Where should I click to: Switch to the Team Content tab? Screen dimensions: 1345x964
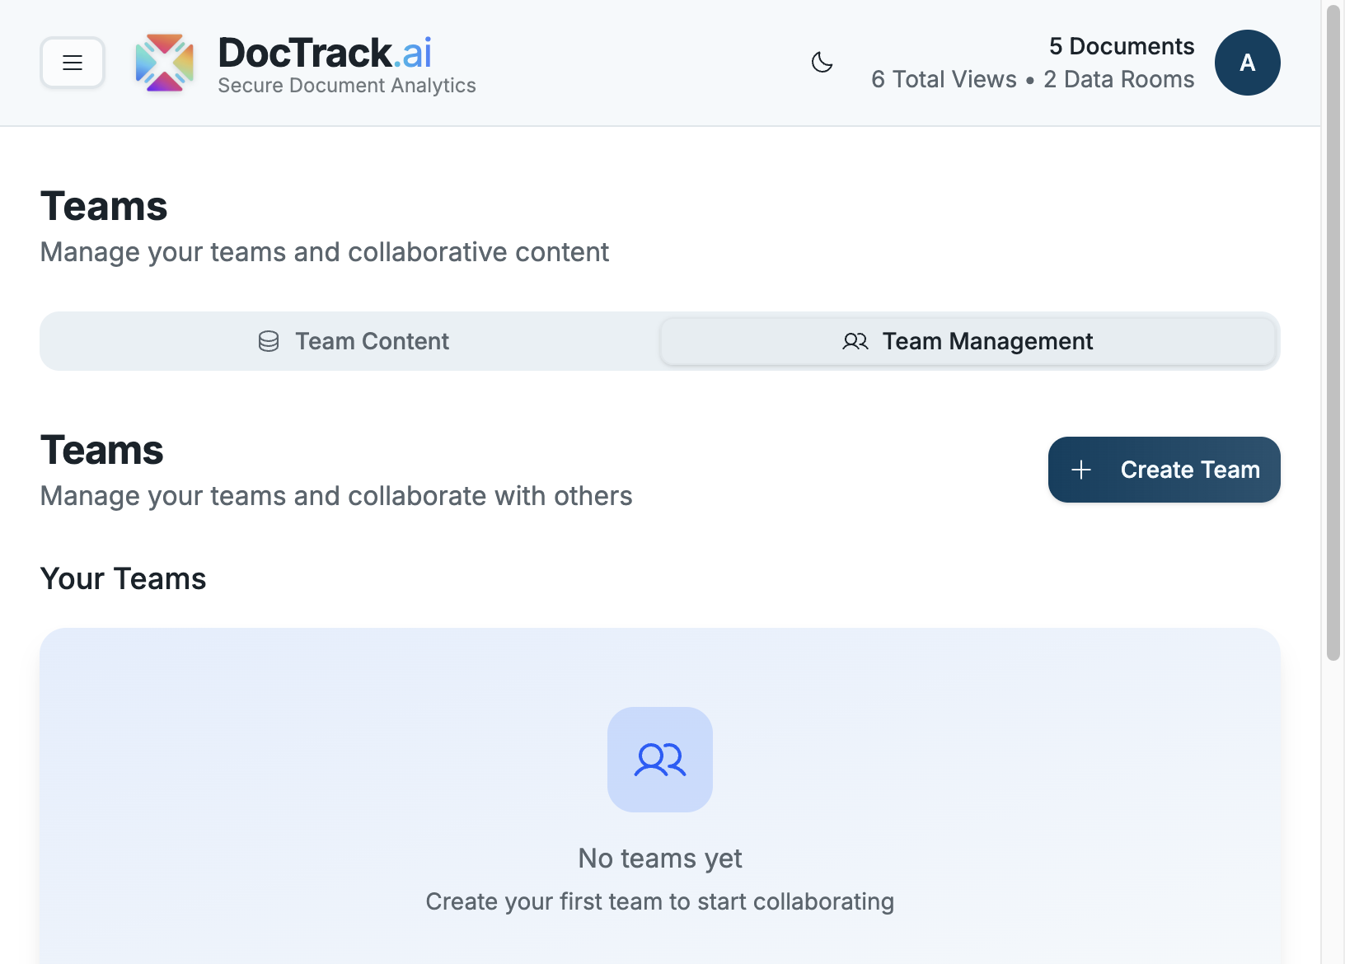click(352, 341)
